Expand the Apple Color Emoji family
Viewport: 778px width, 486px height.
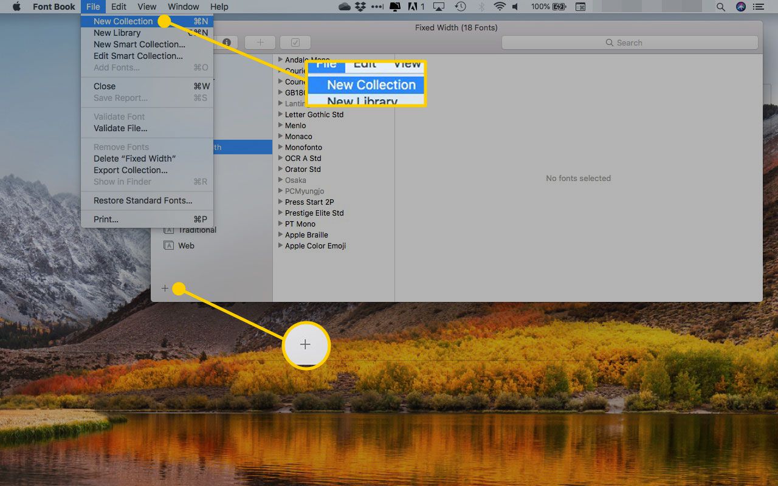tap(281, 245)
